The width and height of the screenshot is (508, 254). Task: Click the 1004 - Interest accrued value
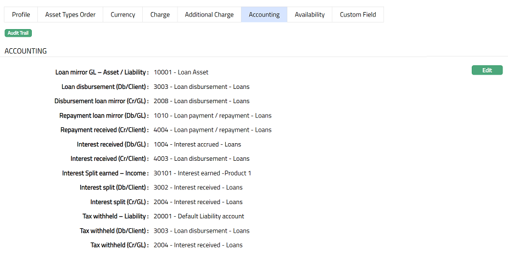coord(197,144)
